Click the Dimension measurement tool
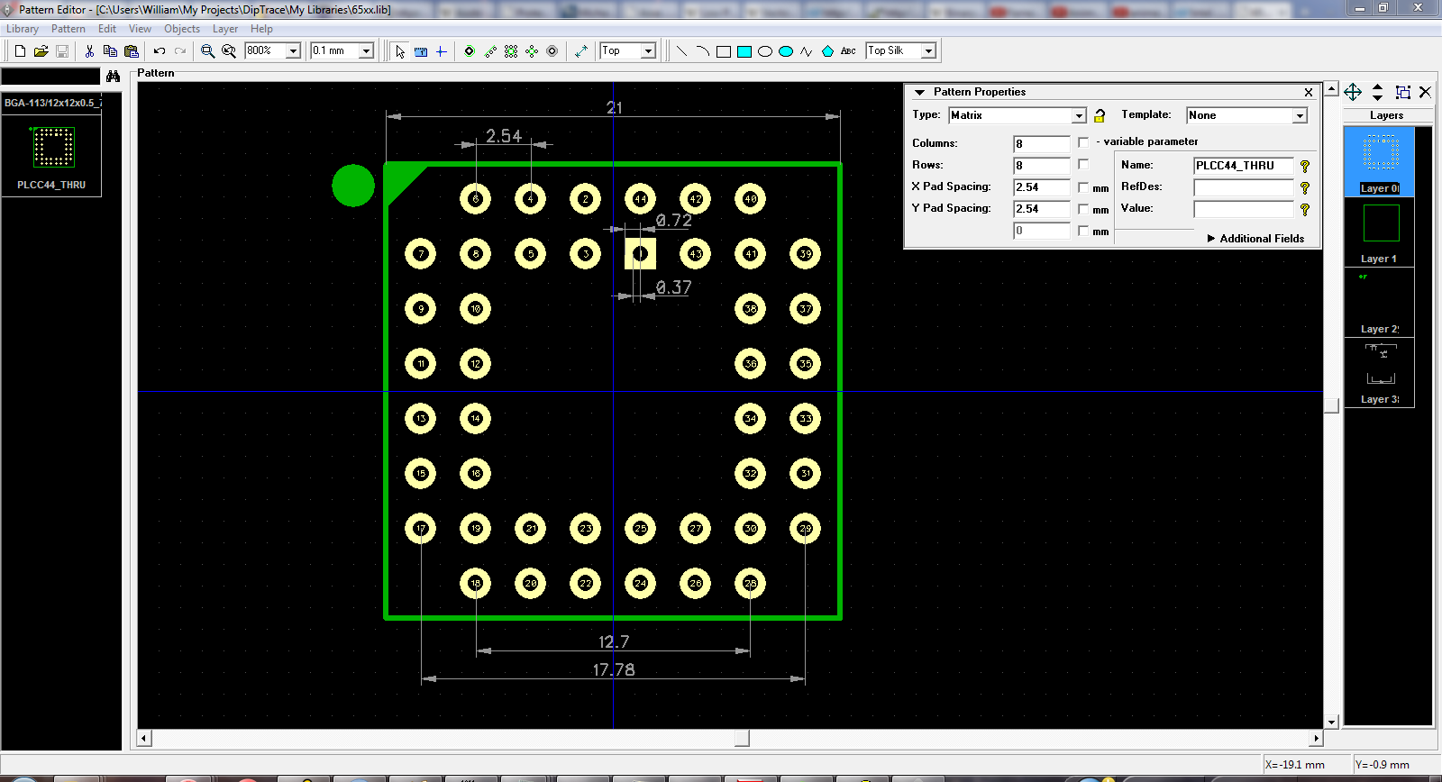 [581, 51]
